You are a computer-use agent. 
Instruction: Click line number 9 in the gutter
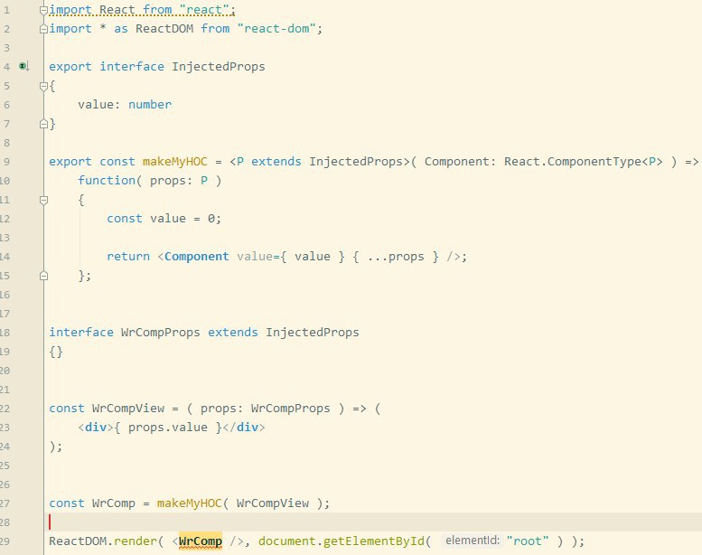point(6,162)
